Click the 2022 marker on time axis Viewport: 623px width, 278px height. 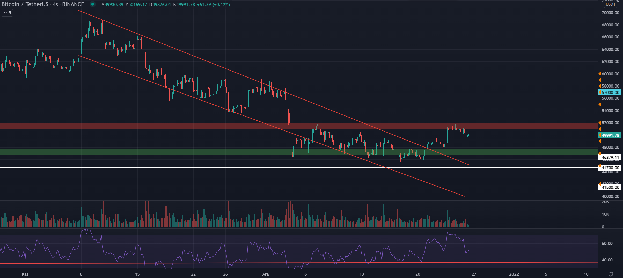pos(514,274)
